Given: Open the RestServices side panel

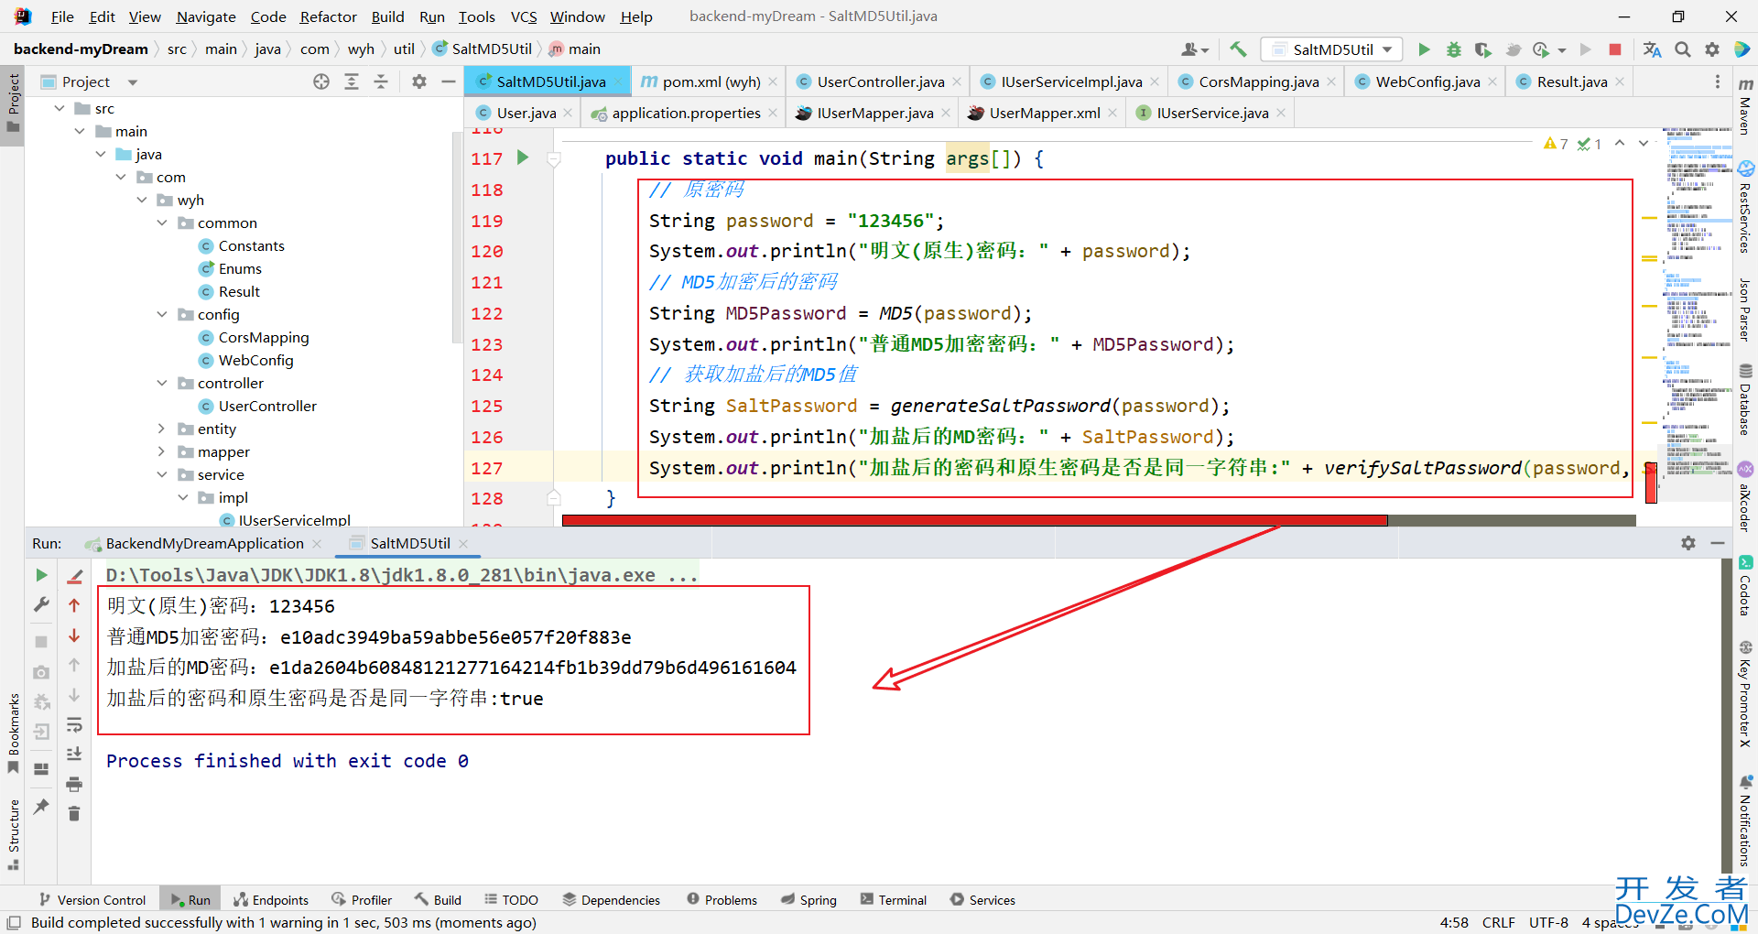Looking at the screenshot, I should pos(1745,207).
